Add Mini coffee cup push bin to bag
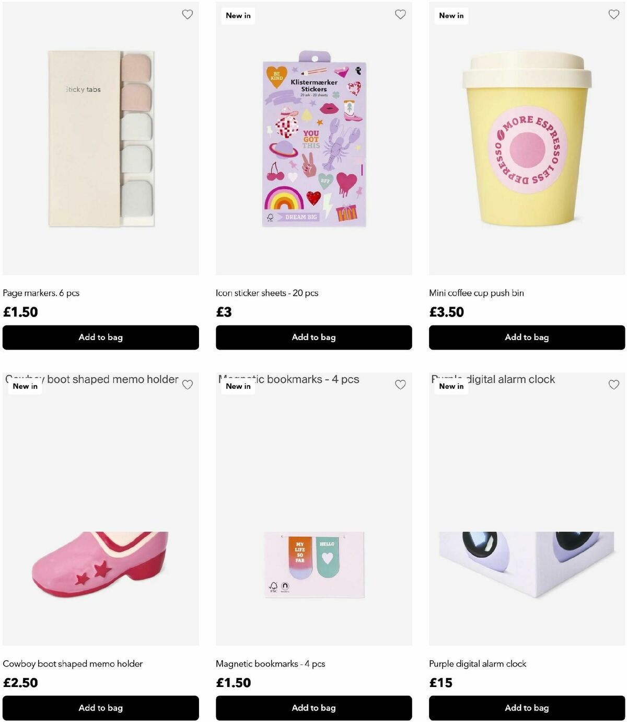Screen dimensions: 627x722 tap(527, 337)
